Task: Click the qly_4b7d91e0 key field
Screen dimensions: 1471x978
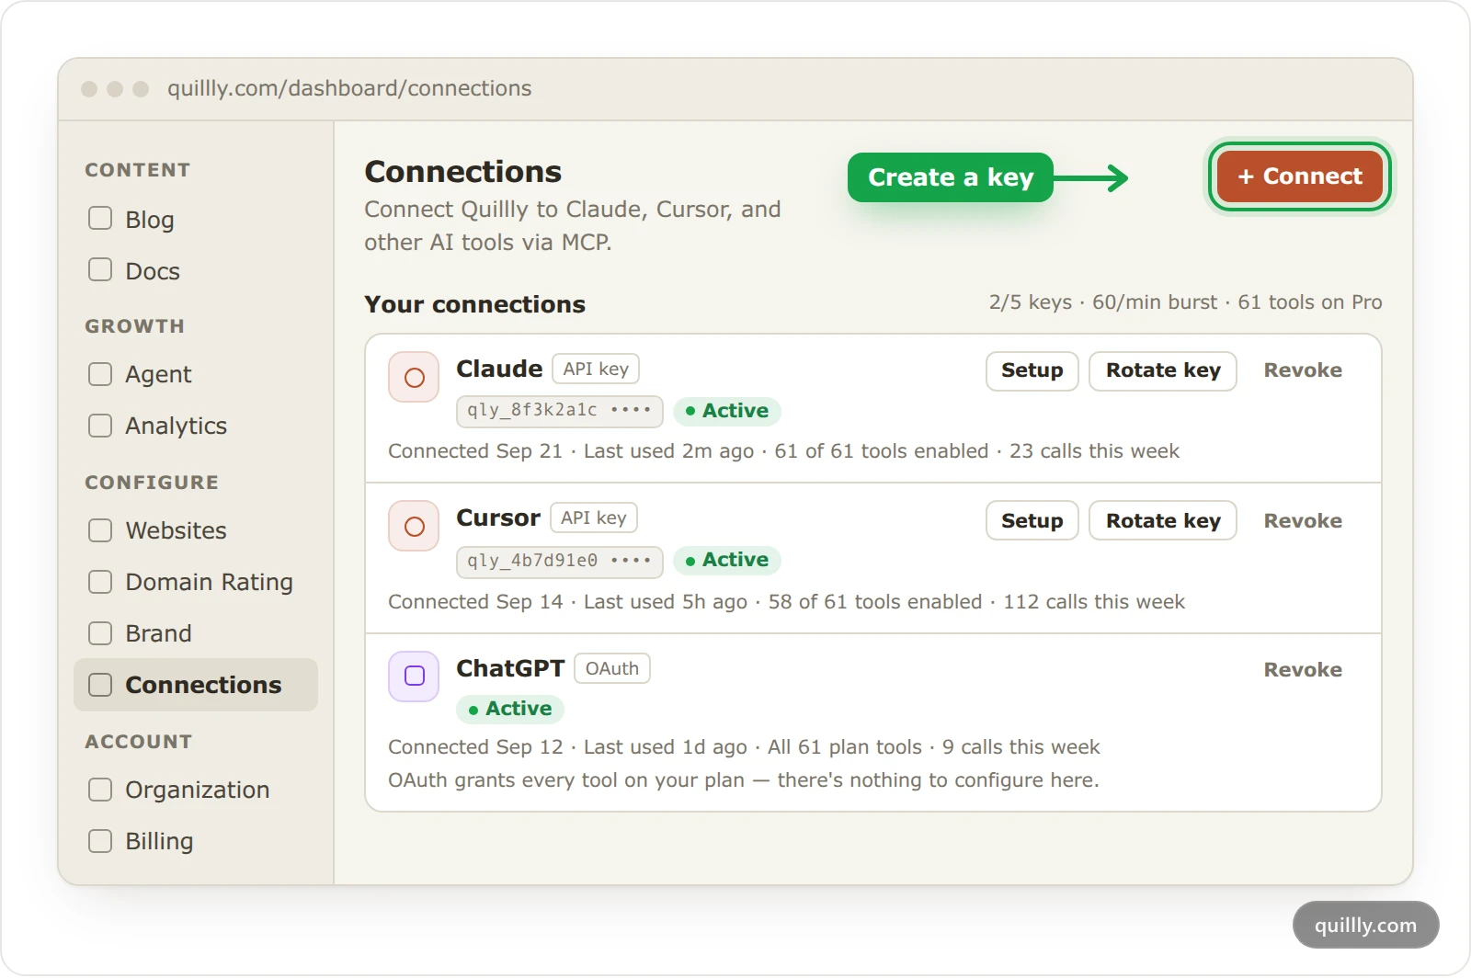Action: tap(559, 561)
